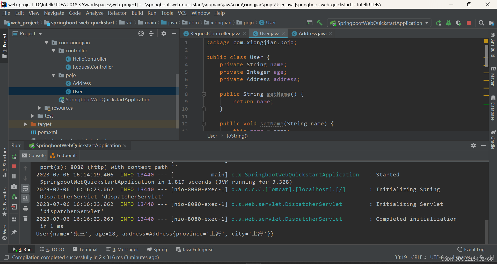Toggle soft-wrap in console output
The image size is (497, 264).
tap(25, 188)
